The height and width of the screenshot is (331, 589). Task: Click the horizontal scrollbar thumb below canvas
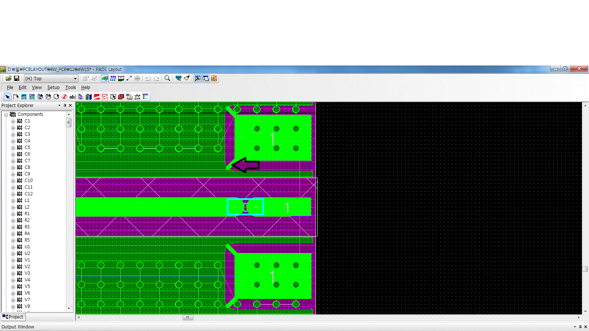click(x=188, y=317)
